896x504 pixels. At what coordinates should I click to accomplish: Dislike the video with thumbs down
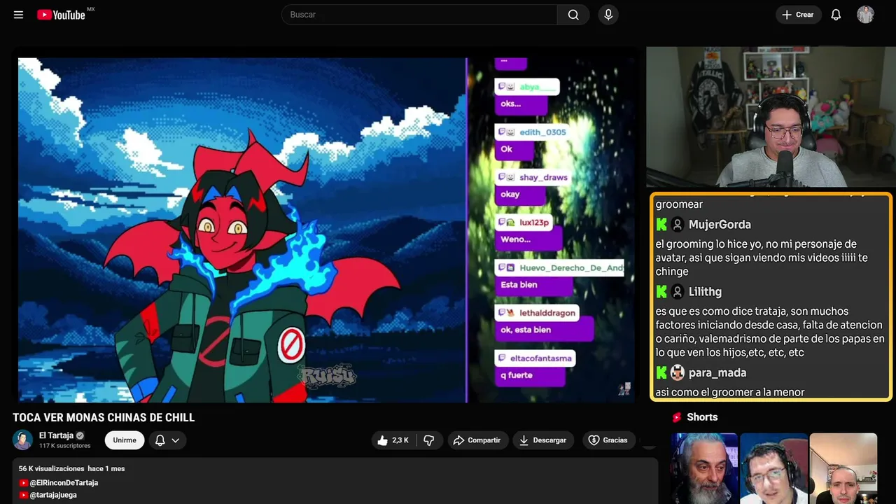click(429, 440)
